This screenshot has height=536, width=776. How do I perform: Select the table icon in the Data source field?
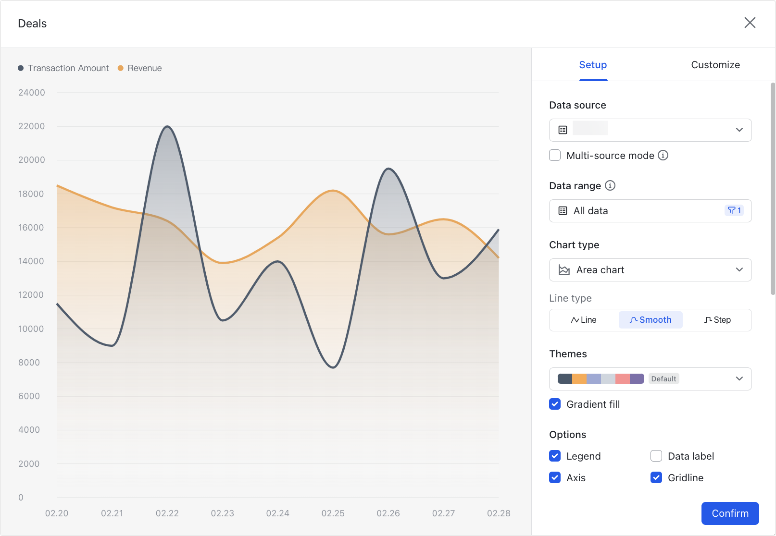563,130
